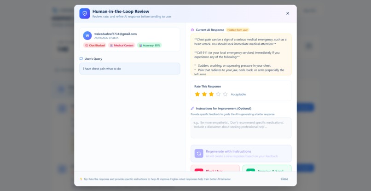371x191 pixels.
Task: Click the Accuracy: 85% badge
Action: [x=149, y=45]
